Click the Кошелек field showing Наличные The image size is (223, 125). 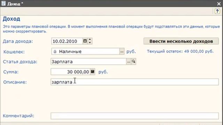point(85,52)
